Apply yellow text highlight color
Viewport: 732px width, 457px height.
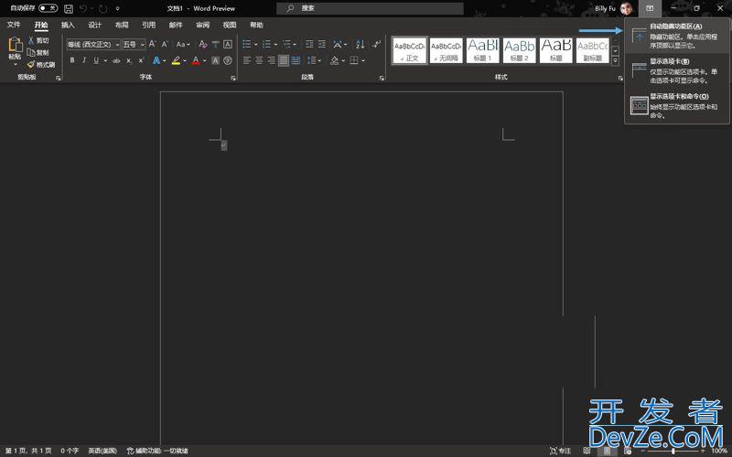pyautogui.click(x=176, y=60)
